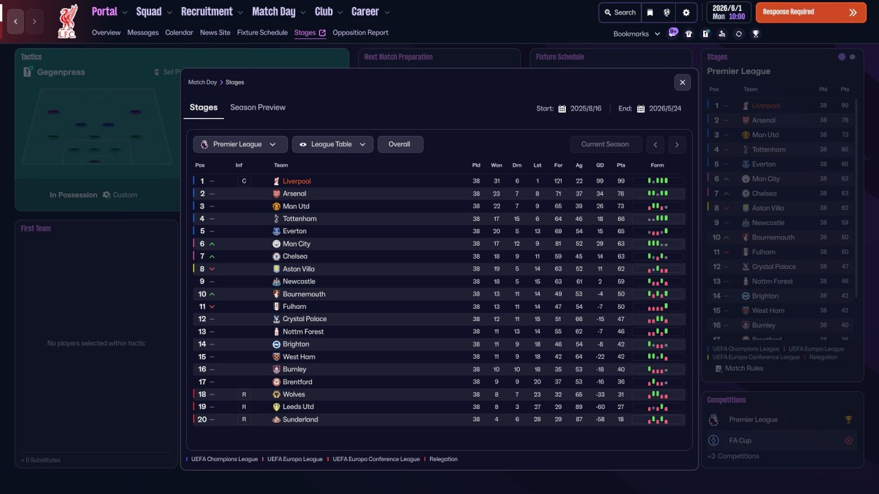Click the calendar icon beside Start date

pos(562,108)
